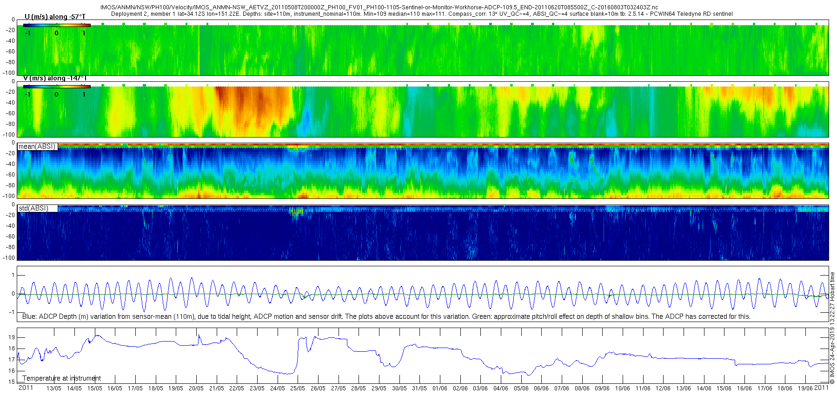Screen dimensions: 837x395
Task: Click the '06/06' date tick label
Action: (541, 388)
